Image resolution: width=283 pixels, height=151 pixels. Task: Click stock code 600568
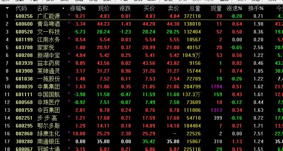(x=24, y=102)
